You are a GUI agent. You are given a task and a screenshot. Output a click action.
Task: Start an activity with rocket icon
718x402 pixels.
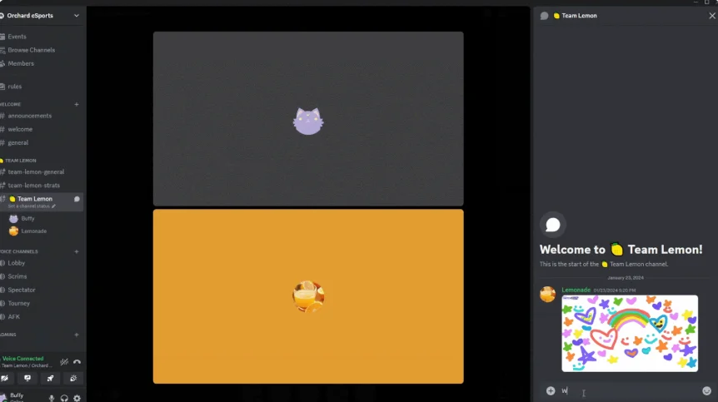(x=50, y=378)
